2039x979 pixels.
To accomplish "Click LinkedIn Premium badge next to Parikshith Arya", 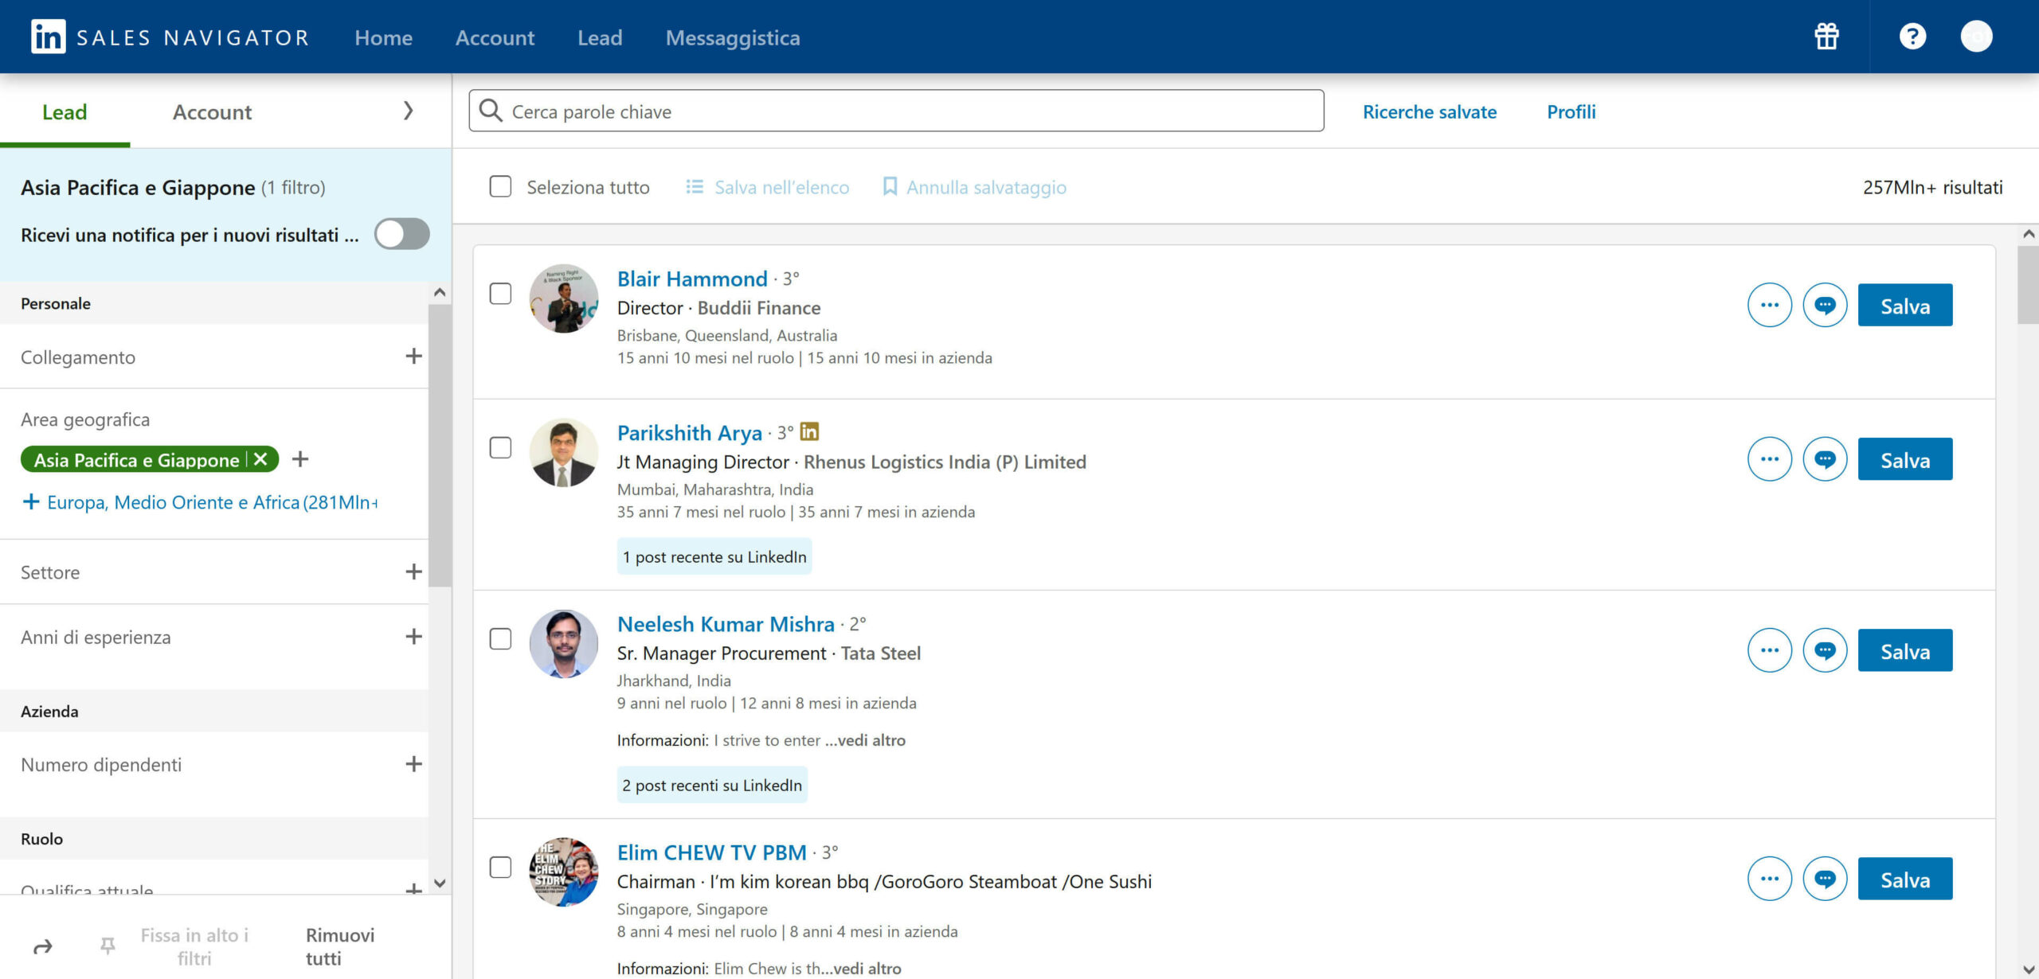I will (x=809, y=431).
